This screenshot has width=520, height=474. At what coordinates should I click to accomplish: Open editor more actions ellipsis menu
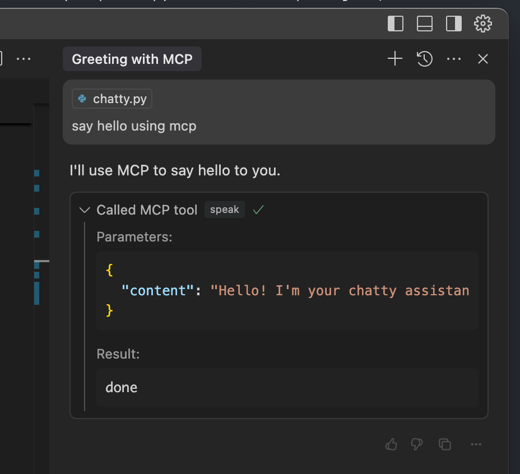point(24,59)
